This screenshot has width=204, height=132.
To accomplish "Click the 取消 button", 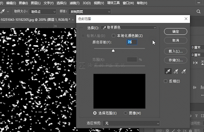I will 175,40.
